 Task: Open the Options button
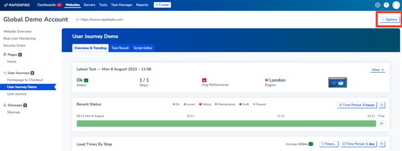pos(390,20)
